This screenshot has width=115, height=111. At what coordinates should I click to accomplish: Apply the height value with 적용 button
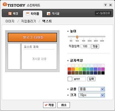[x=95, y=46]
